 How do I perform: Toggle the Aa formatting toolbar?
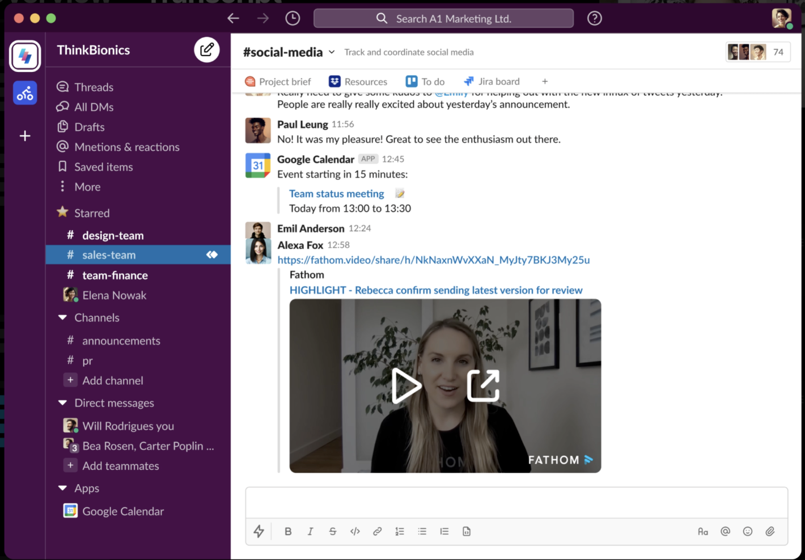point(703,531)
